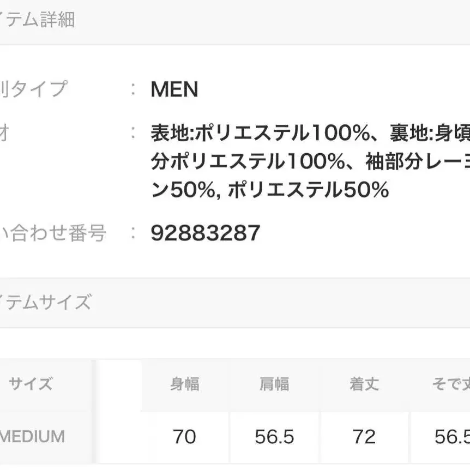Viewport: 470px width, 470px height.
Task: Click the empty header cell before 身幅
Action: tap(119, 384)
